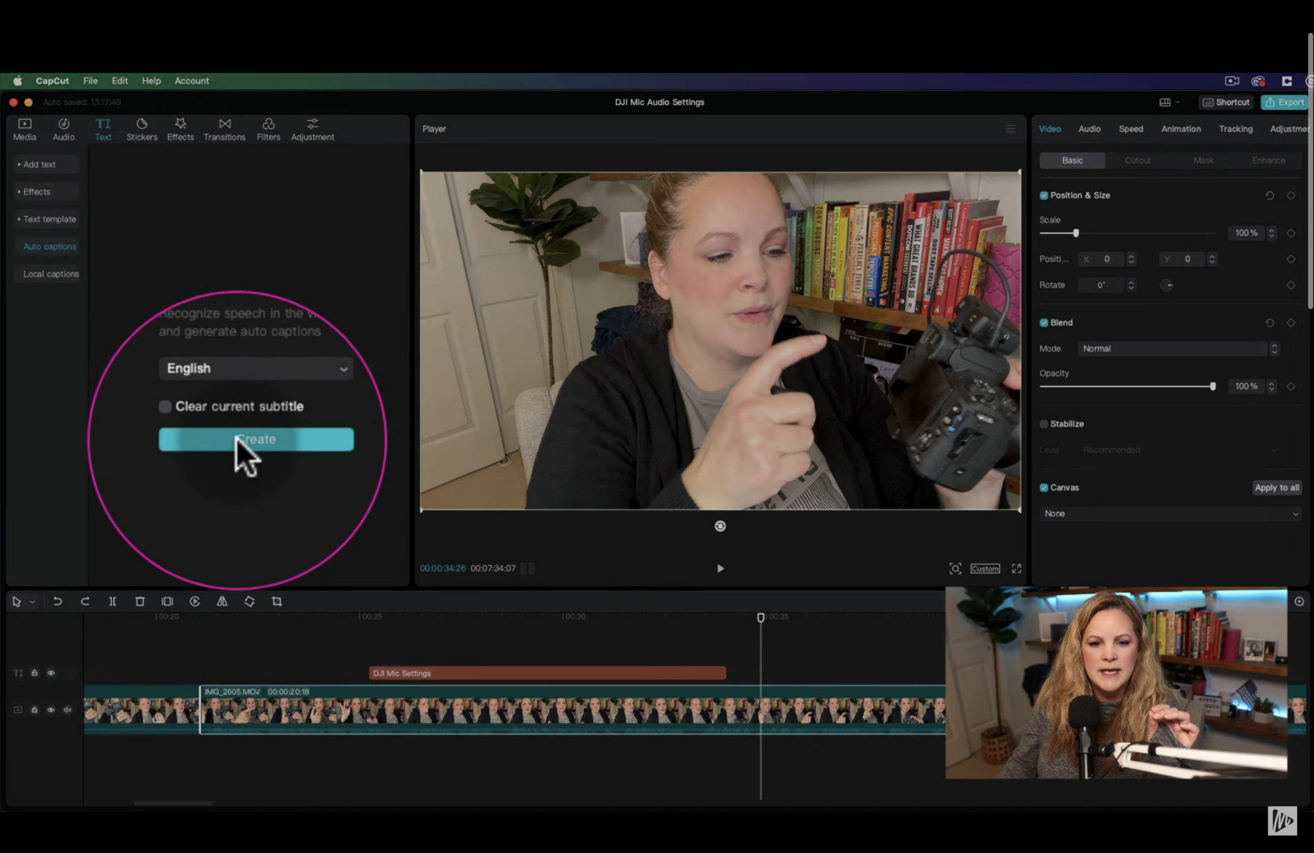
Task: Open the Transitions panel
Action: [x=224, y=129]
